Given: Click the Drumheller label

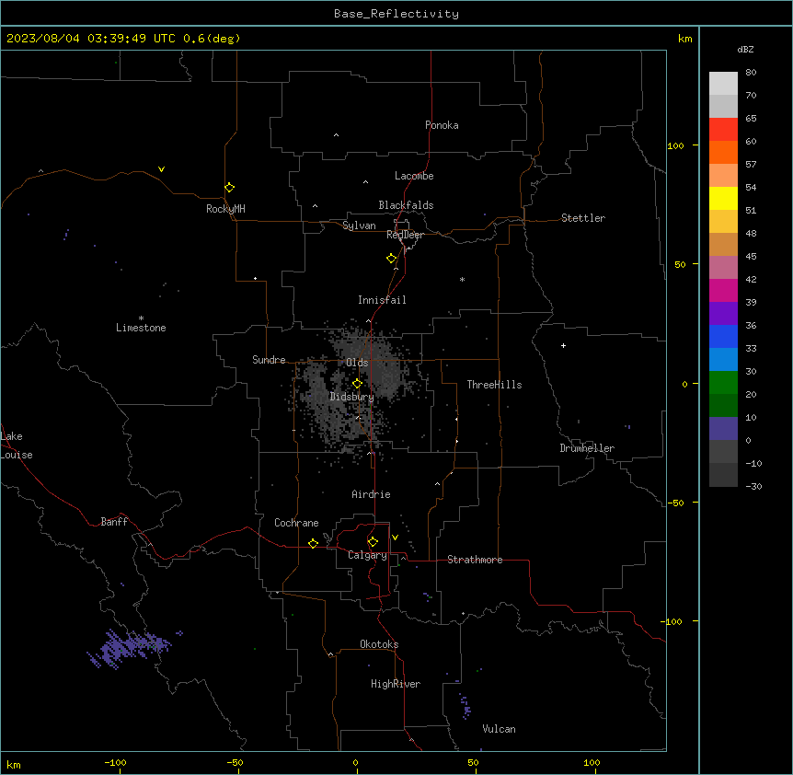Looking at the screenshot, I should click(x=587, y=448).
